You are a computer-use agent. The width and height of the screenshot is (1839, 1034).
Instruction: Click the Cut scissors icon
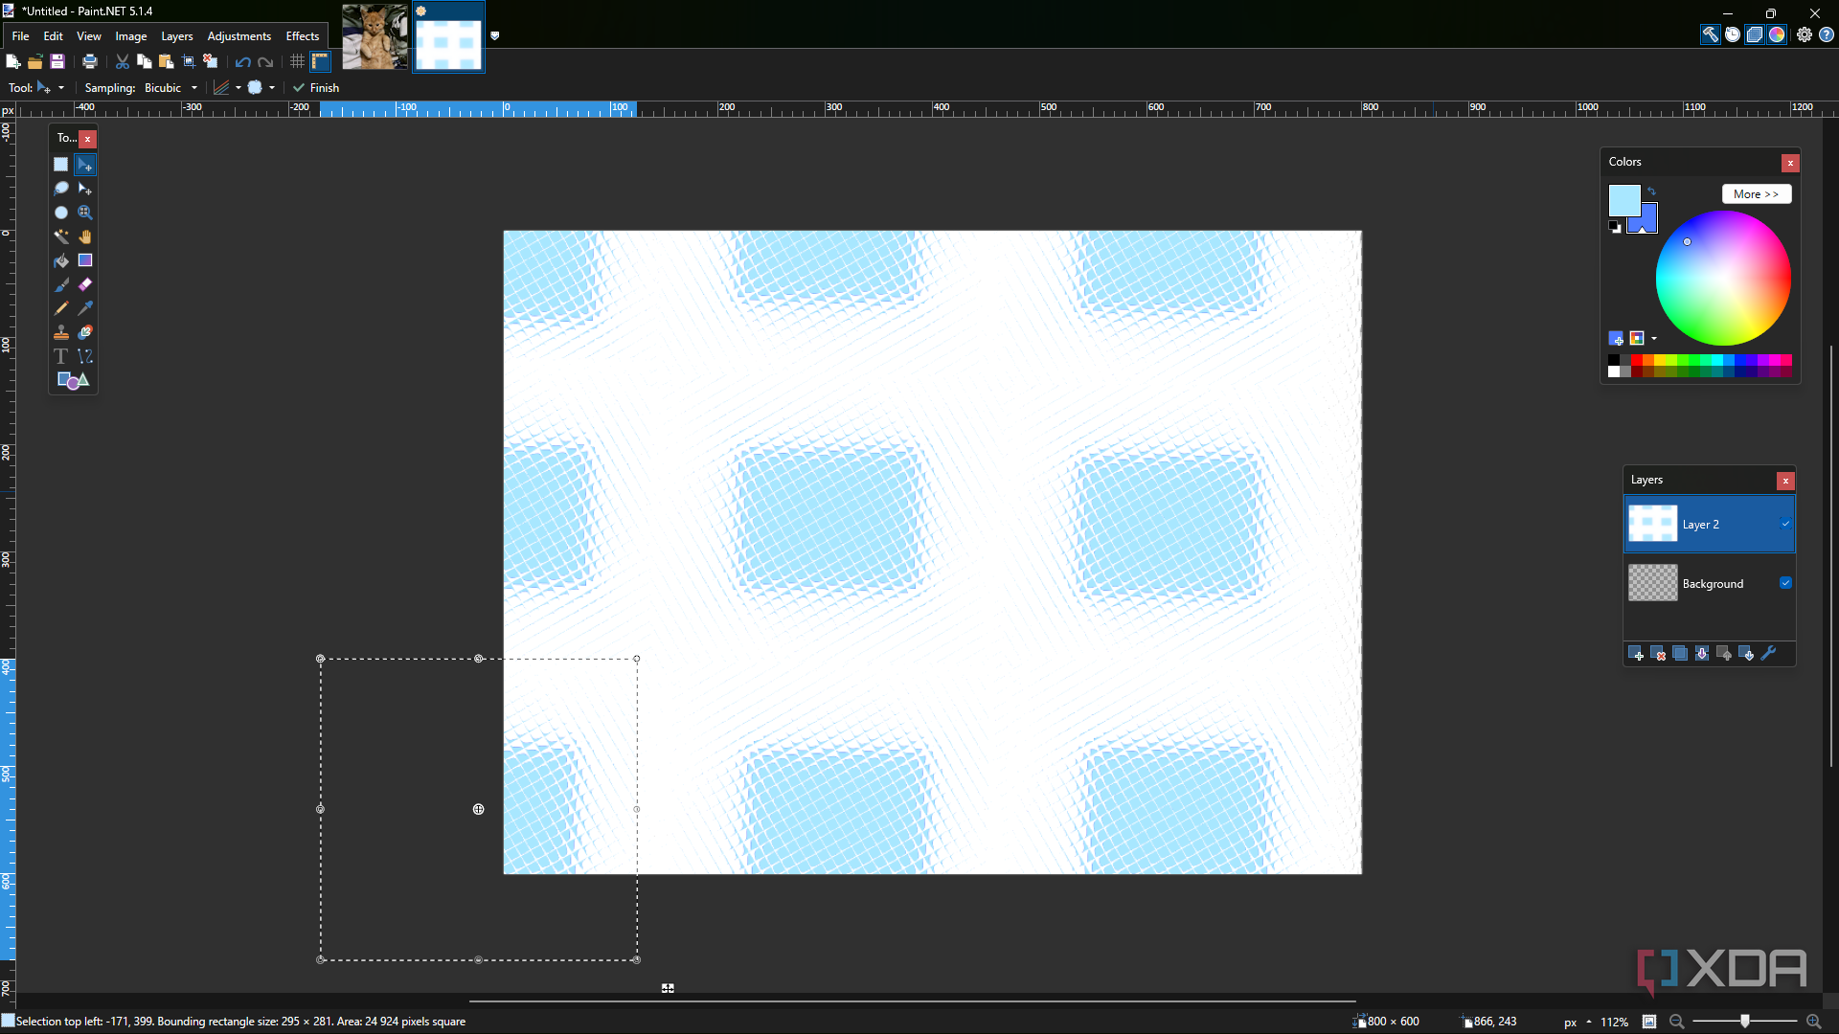point(123,61)
